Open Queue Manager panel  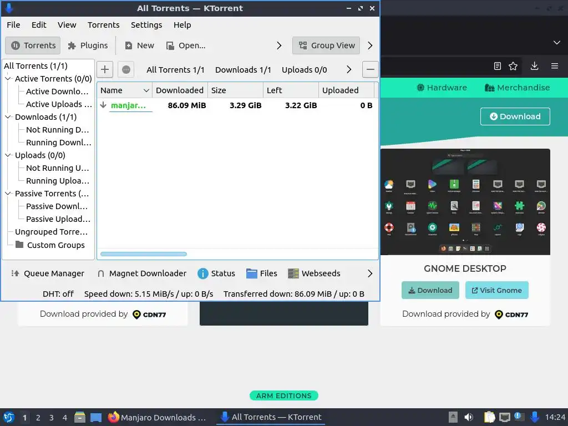[x=48, y=273]
